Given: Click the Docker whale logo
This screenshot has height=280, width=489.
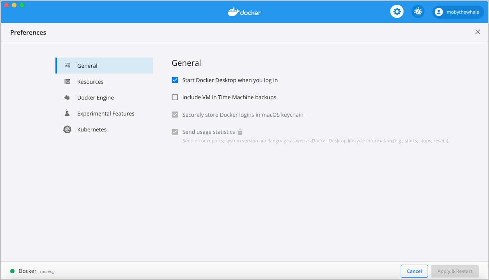Looking at the screenshot, I should [233, 12].
